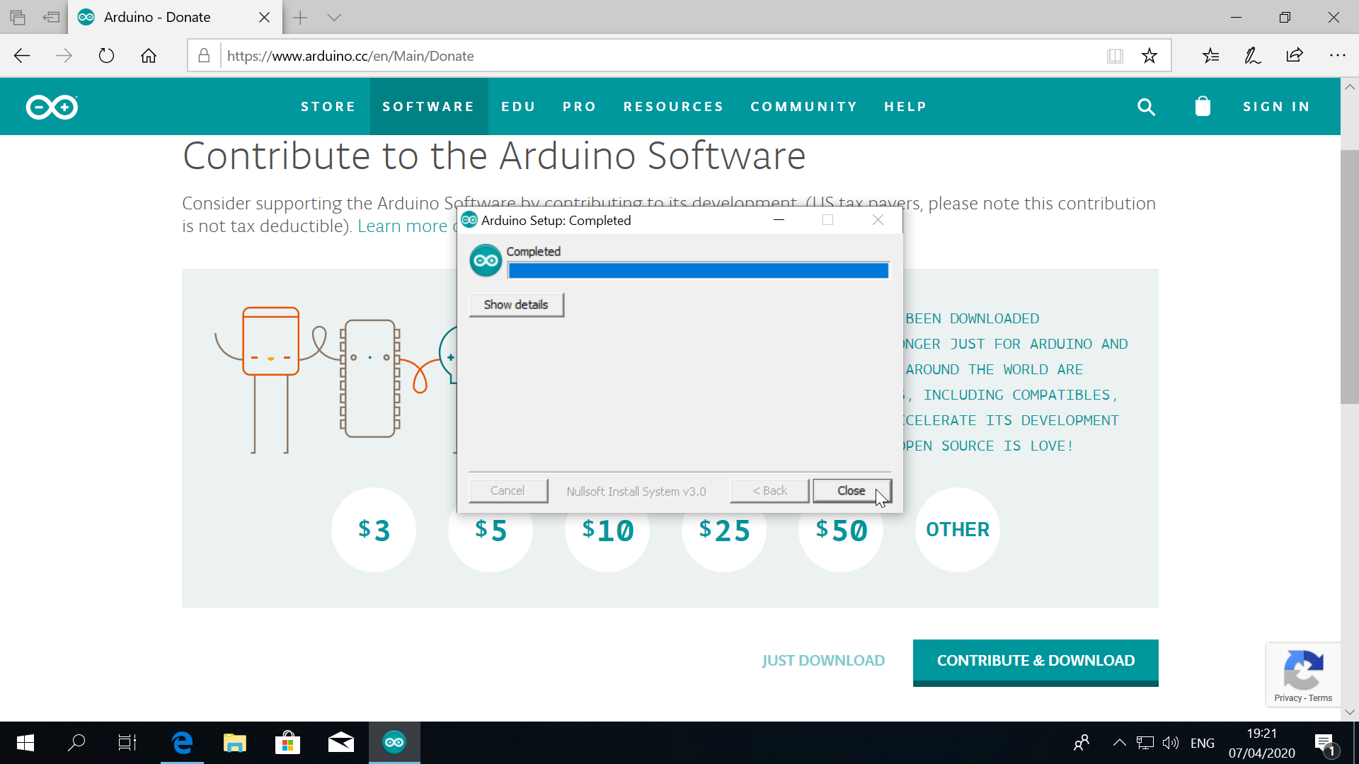Open the reCAPTCHA Privacy link
The width and height of the screenshot is (1359, 764).
pos(1288,698)
